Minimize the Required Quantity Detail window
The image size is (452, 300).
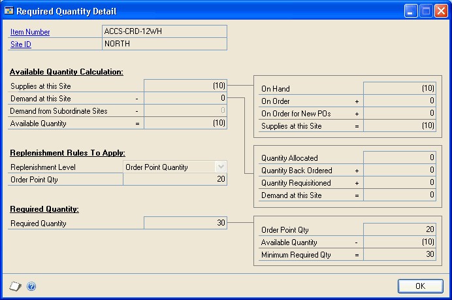point(410,11)
